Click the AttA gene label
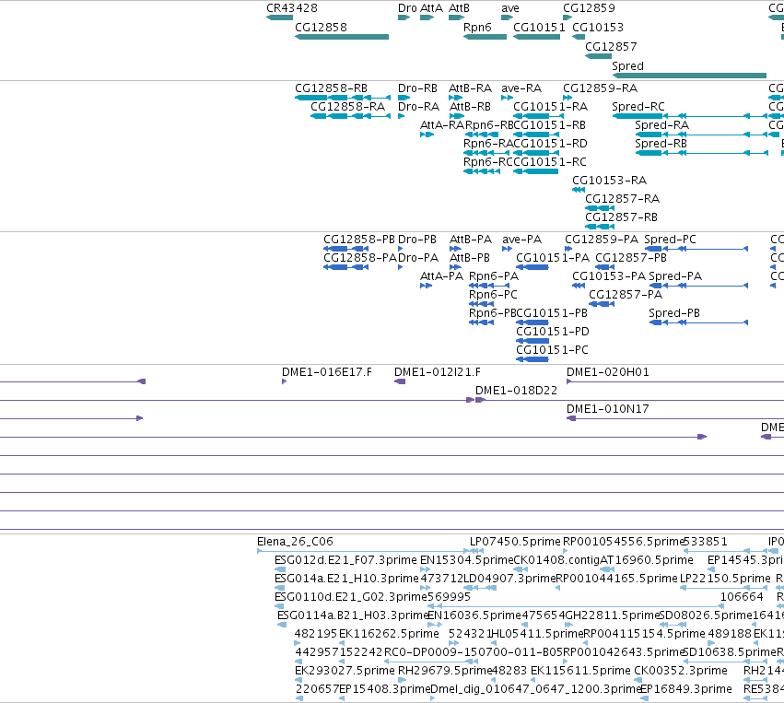The image size is (784, 703). tap(431, 8)
